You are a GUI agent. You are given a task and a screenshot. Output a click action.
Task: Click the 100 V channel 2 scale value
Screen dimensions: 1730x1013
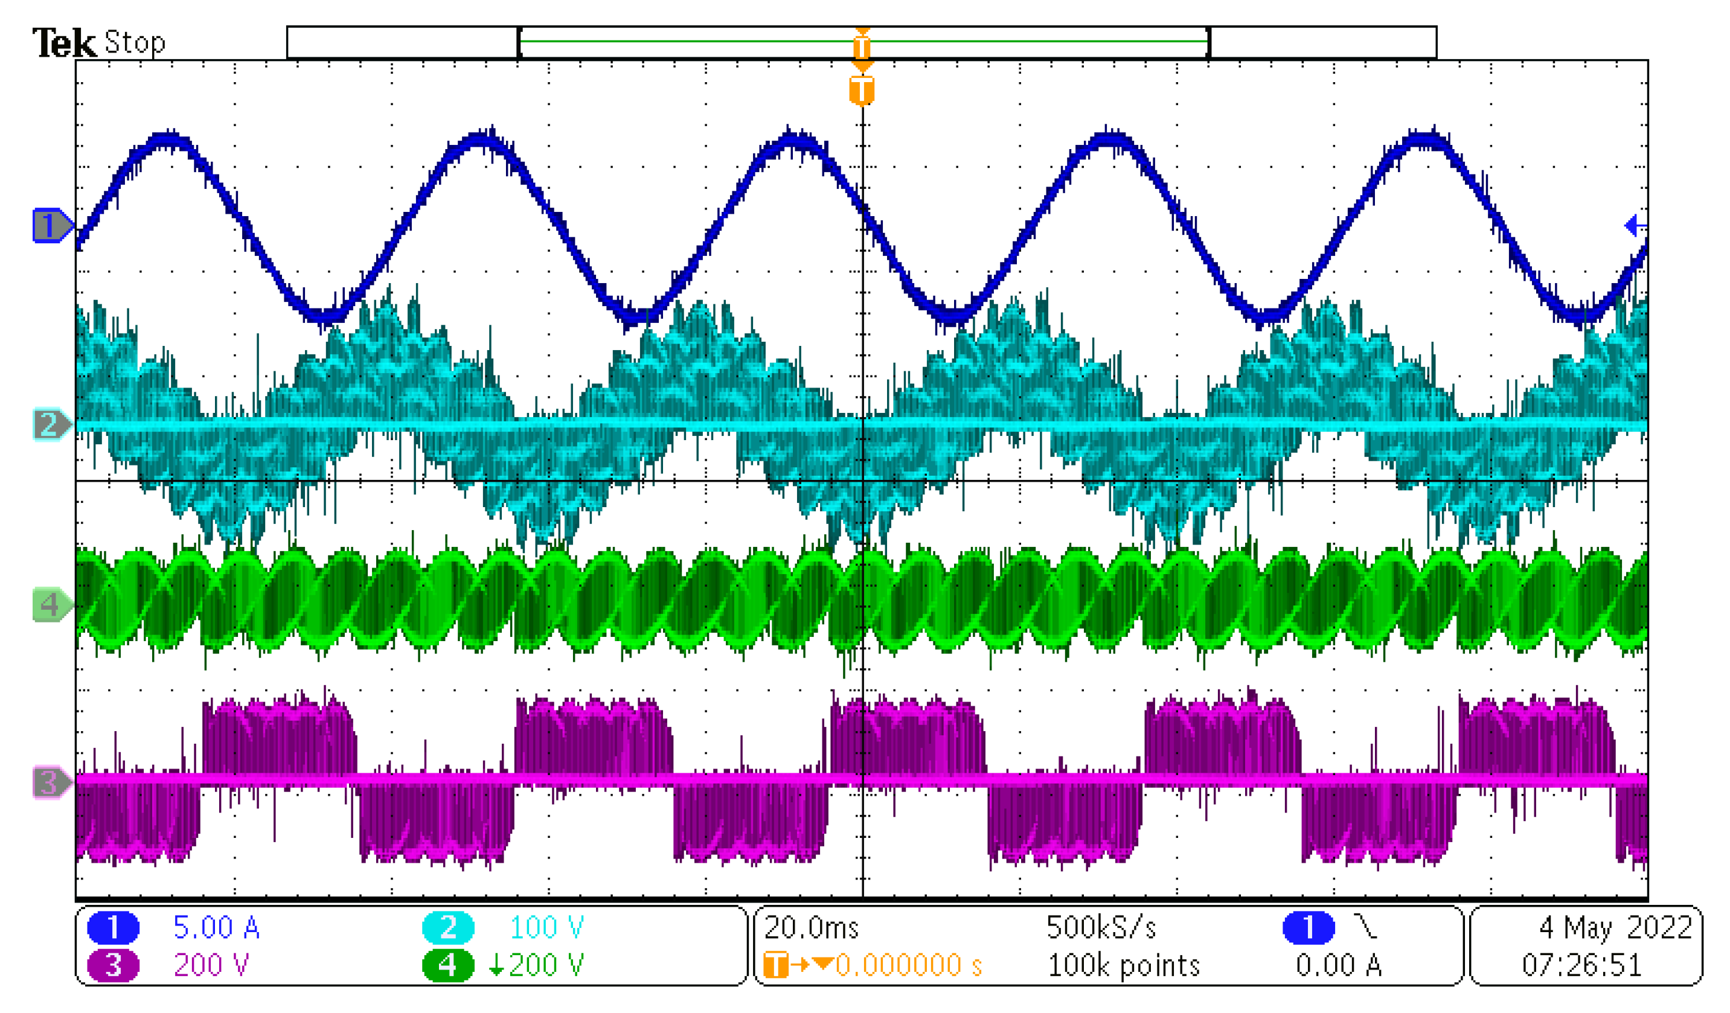pyautogui.click(x=546, y=928)
